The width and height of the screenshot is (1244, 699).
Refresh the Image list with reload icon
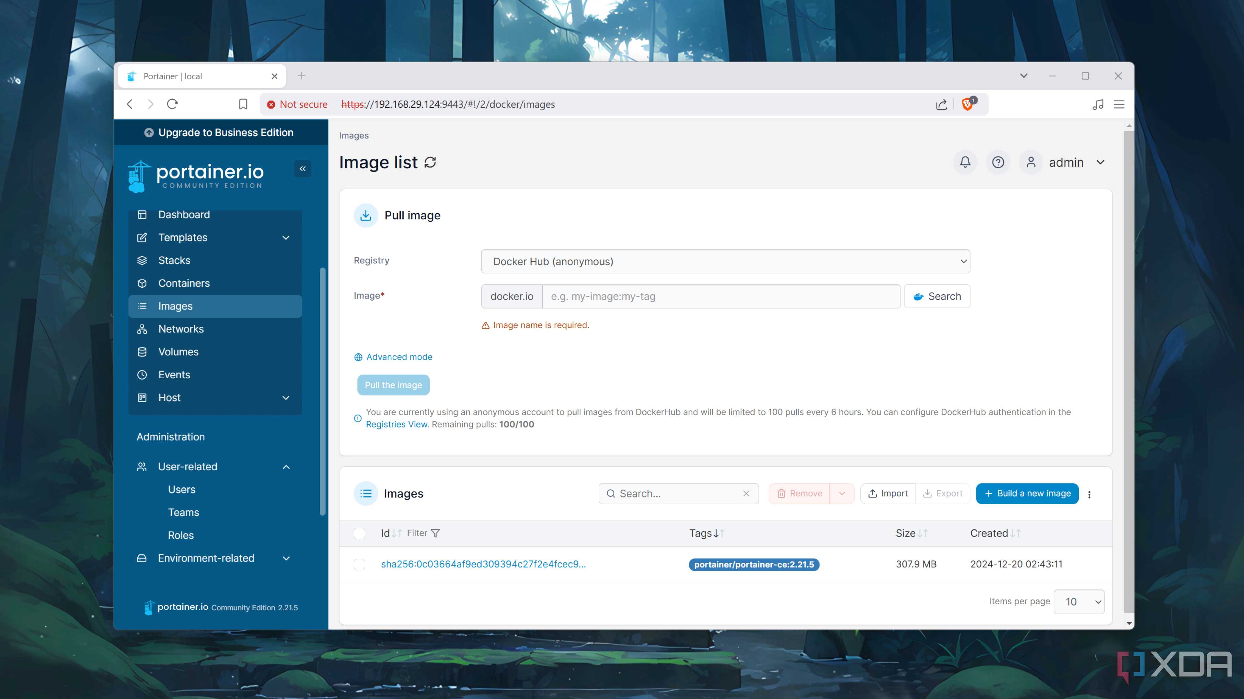click(x=430, y=162)
